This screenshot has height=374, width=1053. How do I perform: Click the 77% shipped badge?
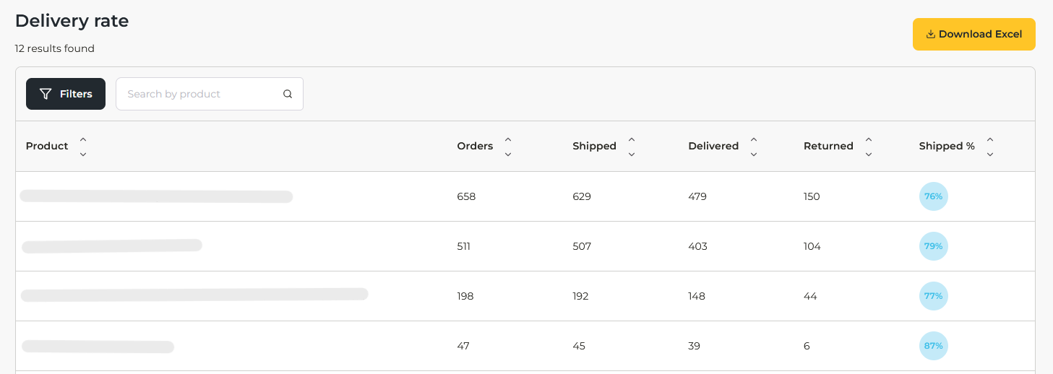[x=933, y=296]
